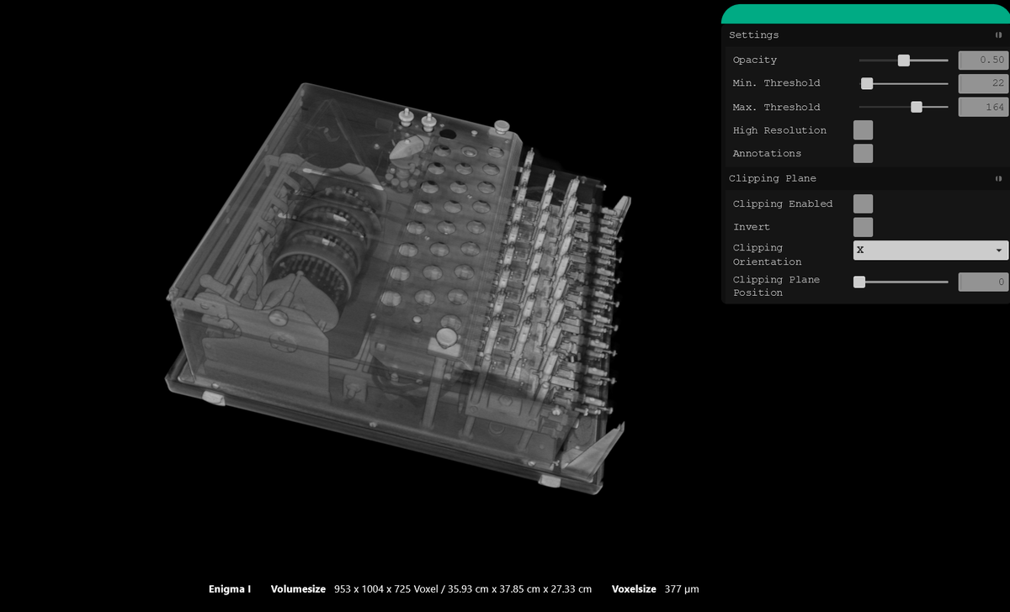Click the "377 µm" voxel size value
Screen dimensions: 1010x612
tap(682, 589)
